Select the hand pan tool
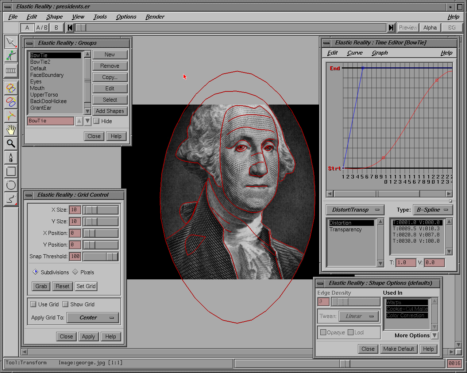Screen dimensions: 467x373 11,129
